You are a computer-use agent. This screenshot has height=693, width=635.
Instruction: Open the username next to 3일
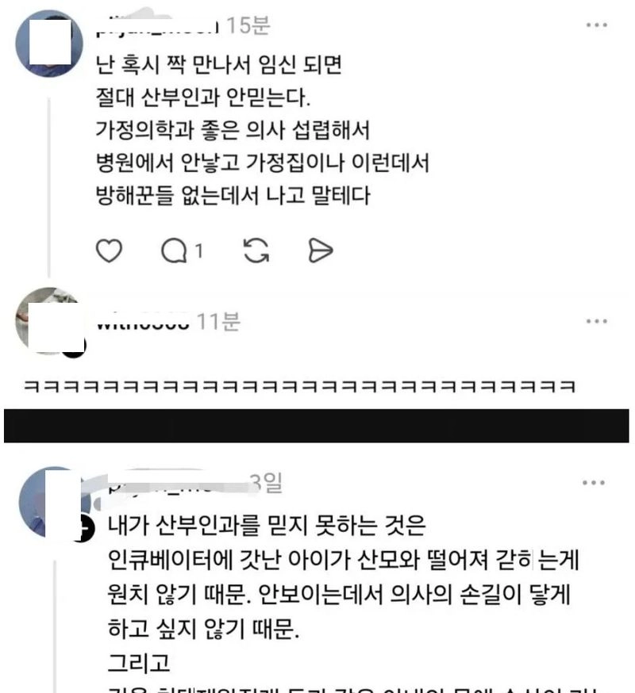tap(177, 483)
